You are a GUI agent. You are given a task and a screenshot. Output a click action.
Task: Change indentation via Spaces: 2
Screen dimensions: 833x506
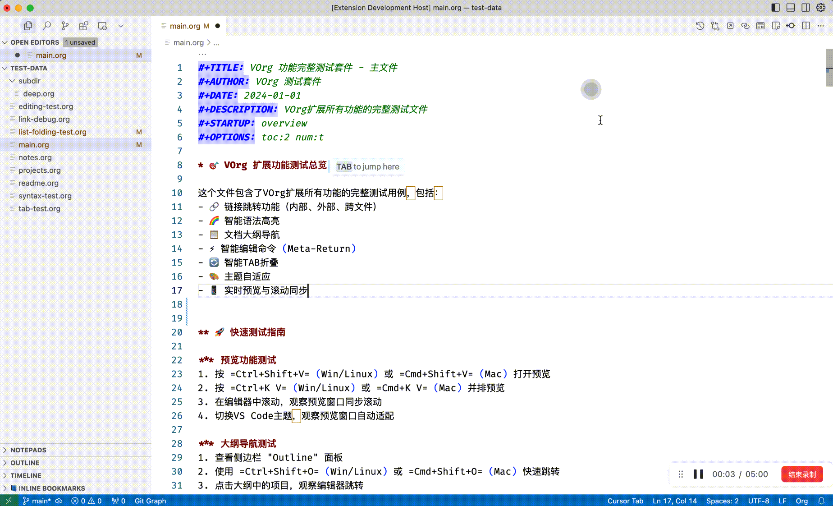coord(722,501)
